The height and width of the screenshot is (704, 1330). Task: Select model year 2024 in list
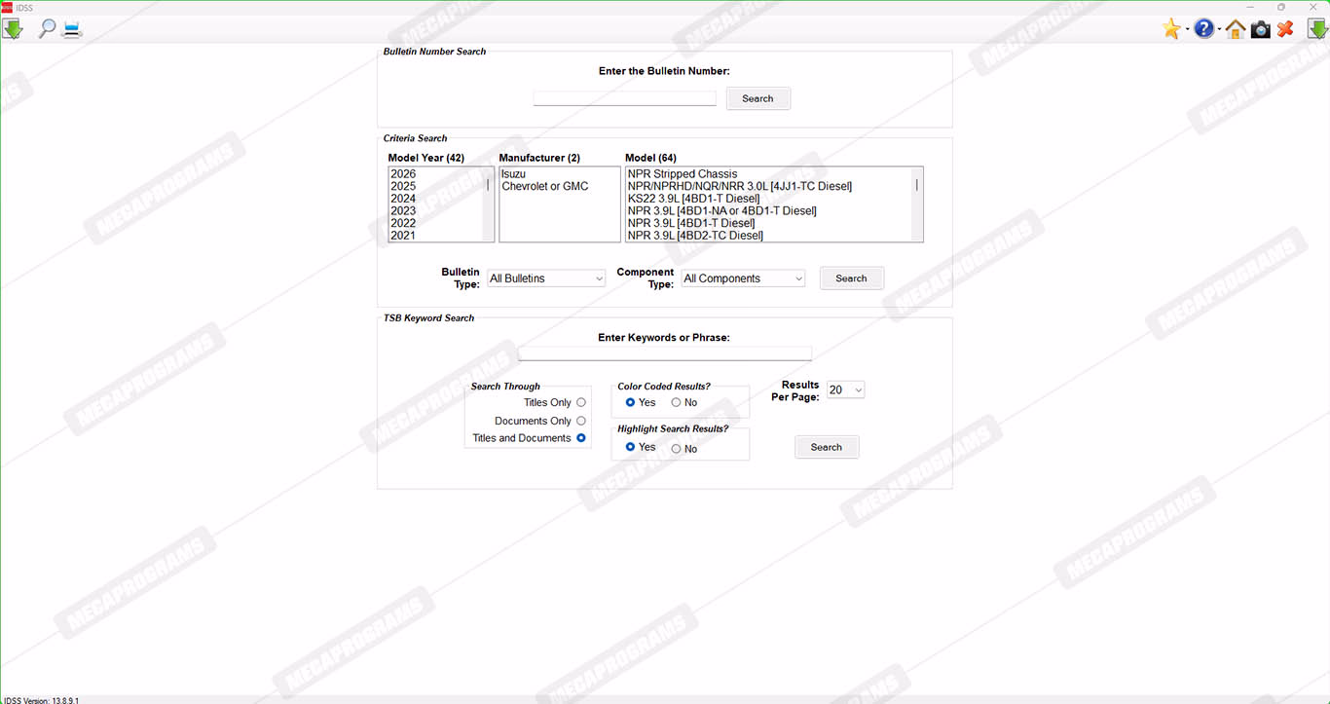click(403, 199)
